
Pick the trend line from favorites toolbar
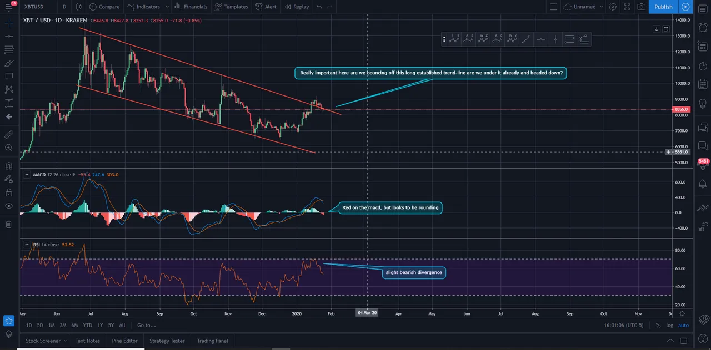point(526,39)
